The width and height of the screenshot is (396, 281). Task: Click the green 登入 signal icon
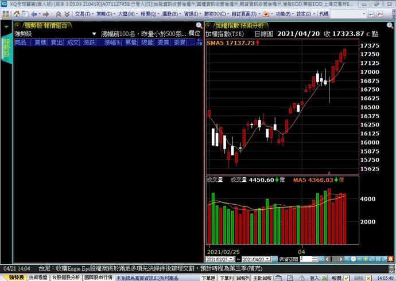[x=324, y=278]
